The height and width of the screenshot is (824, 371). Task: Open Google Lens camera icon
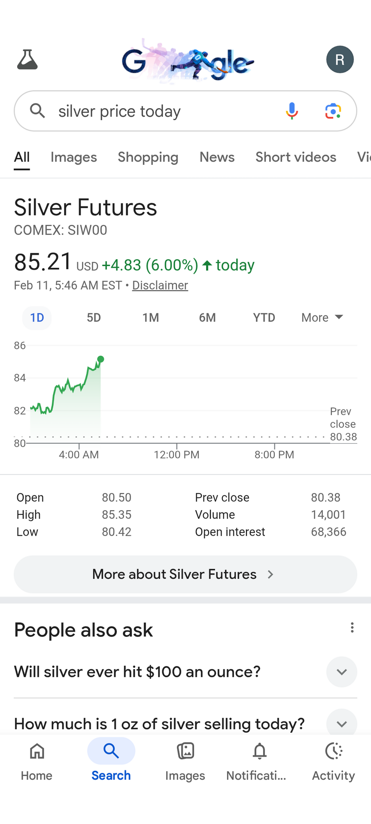(x=333, y=111)
